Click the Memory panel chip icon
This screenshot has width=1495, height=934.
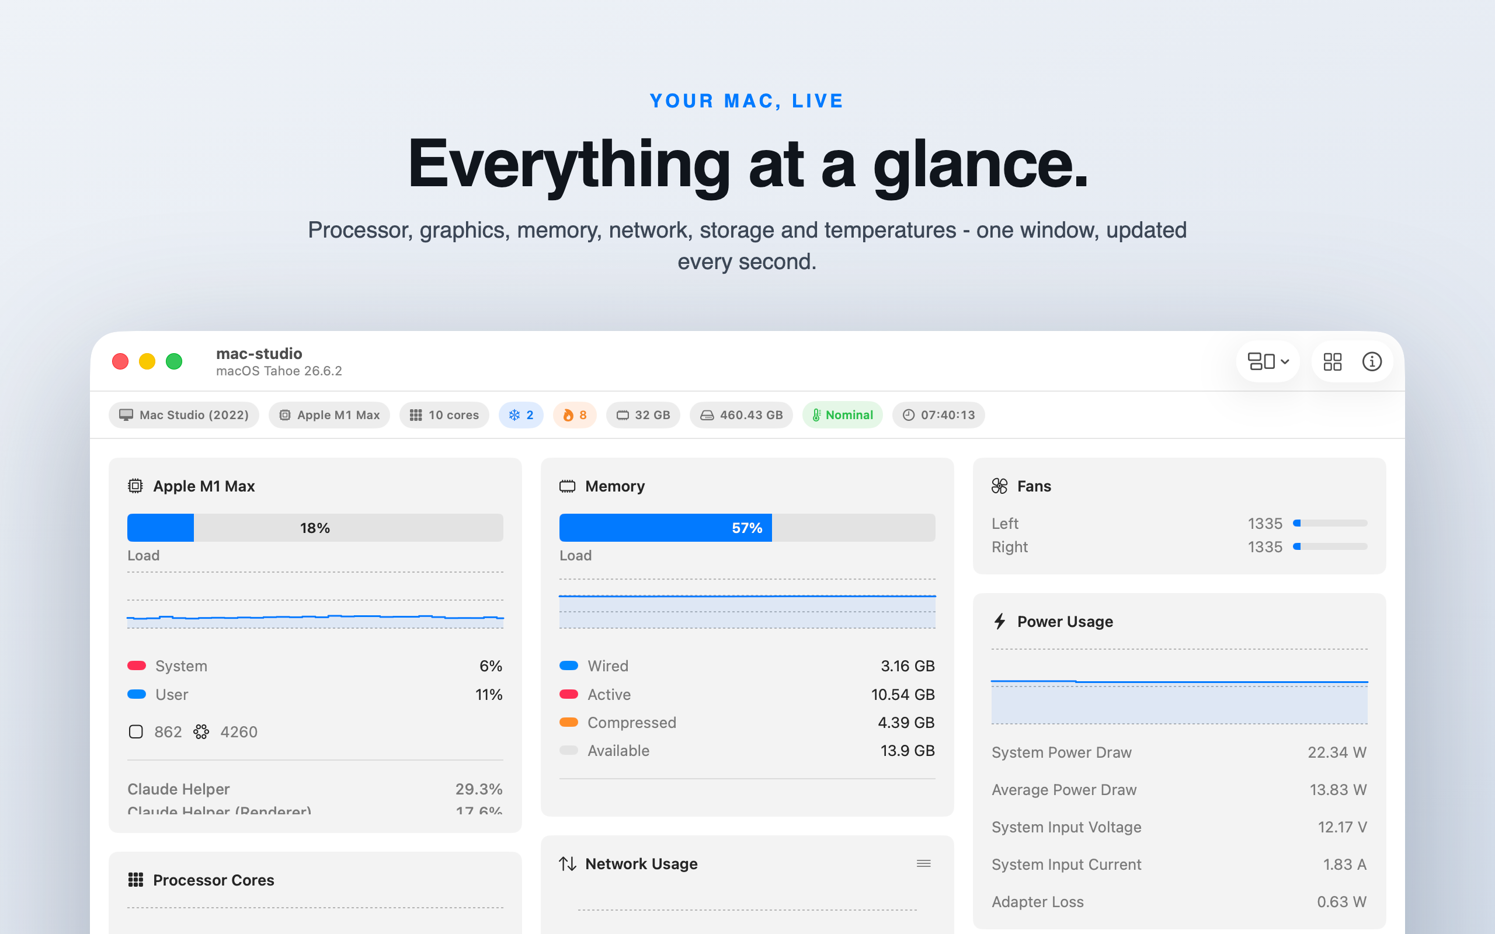pos(567,486)
